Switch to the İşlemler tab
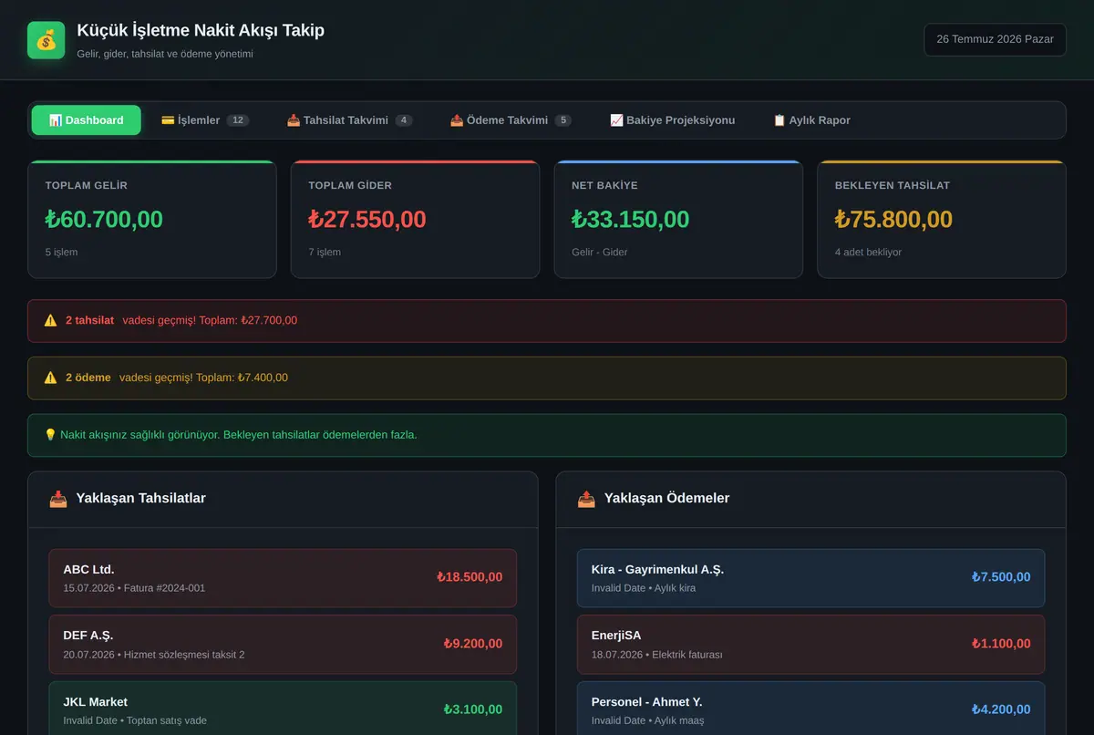 click(x=205, y=120)
